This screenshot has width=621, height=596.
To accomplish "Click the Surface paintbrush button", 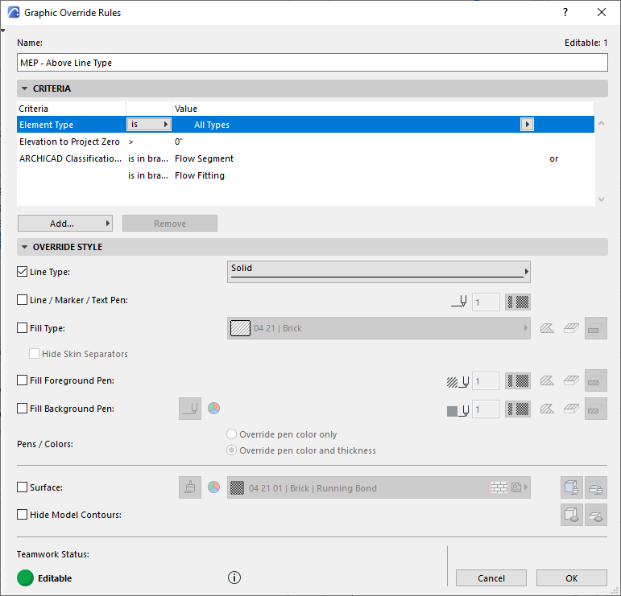I will coord(190,487).
